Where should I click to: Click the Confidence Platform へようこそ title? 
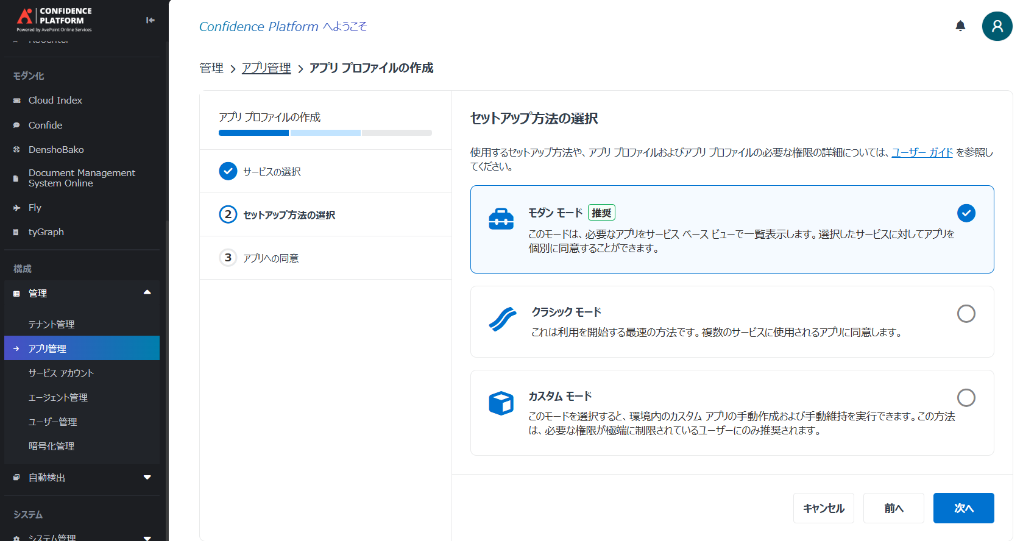[x=283, y=27]
